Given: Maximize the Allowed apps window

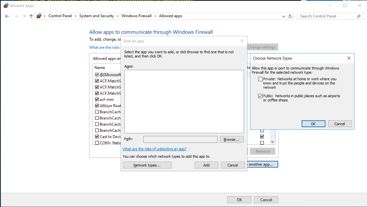Looking at the screenshot, I should click(345, 5).
